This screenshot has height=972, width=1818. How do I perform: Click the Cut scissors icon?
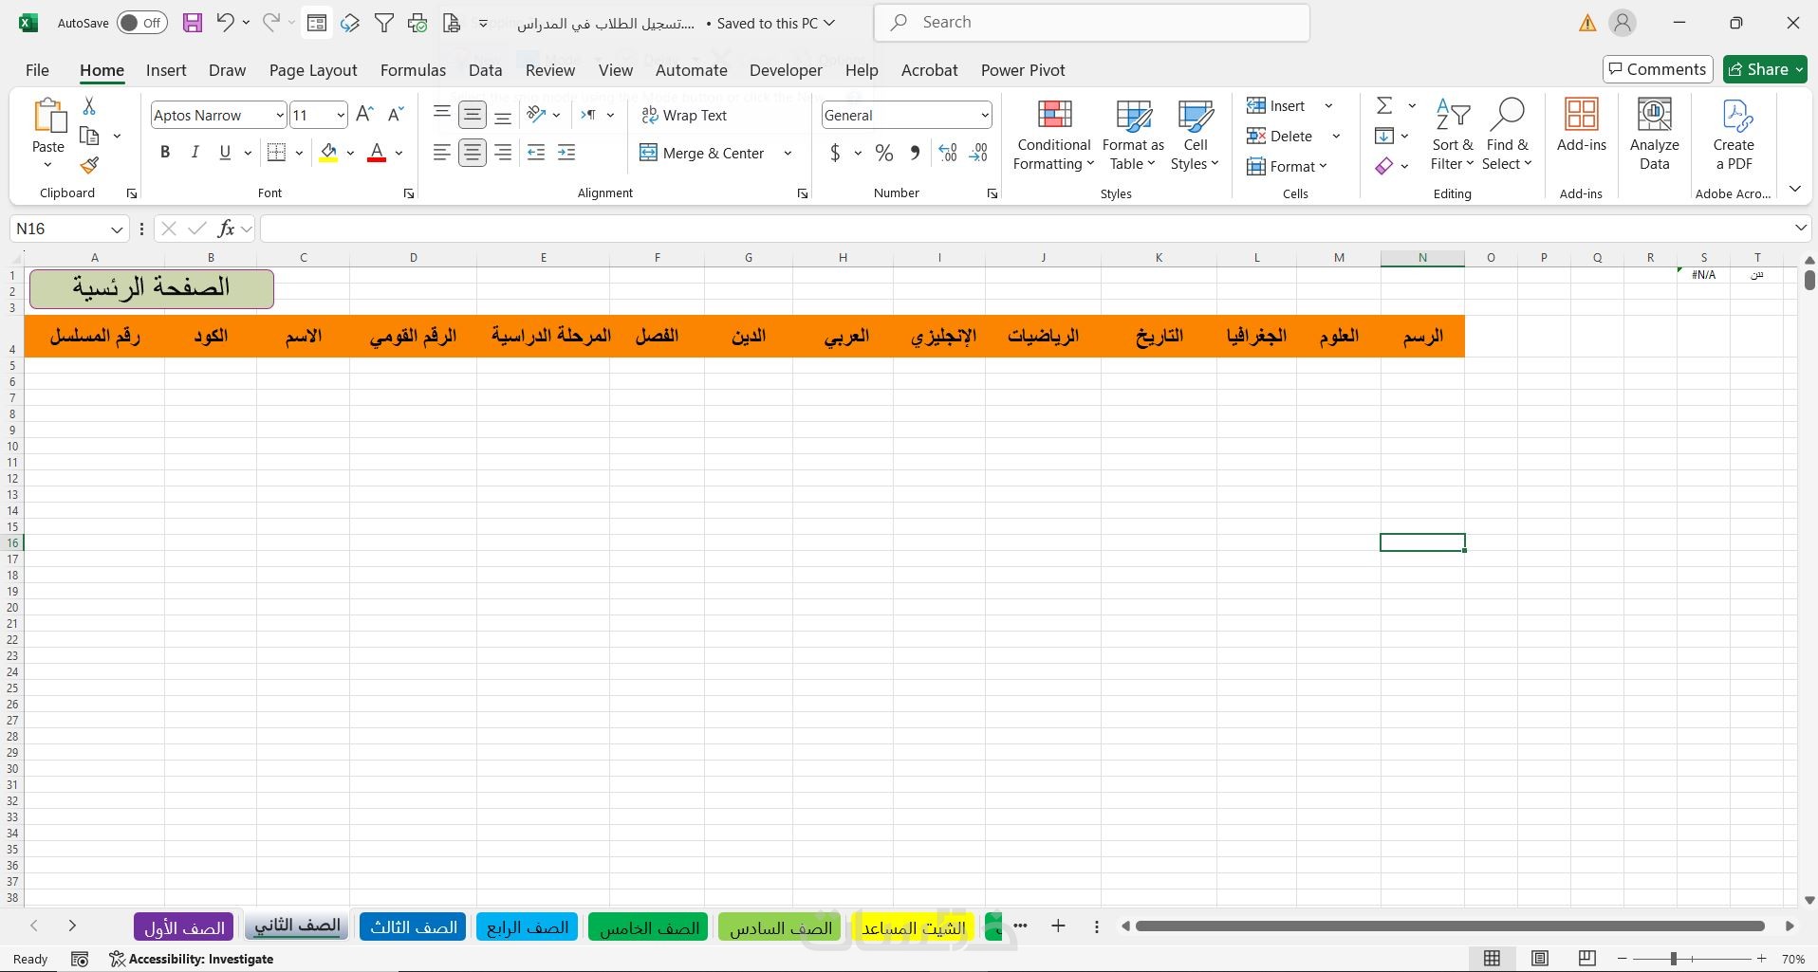click(89, 105)
